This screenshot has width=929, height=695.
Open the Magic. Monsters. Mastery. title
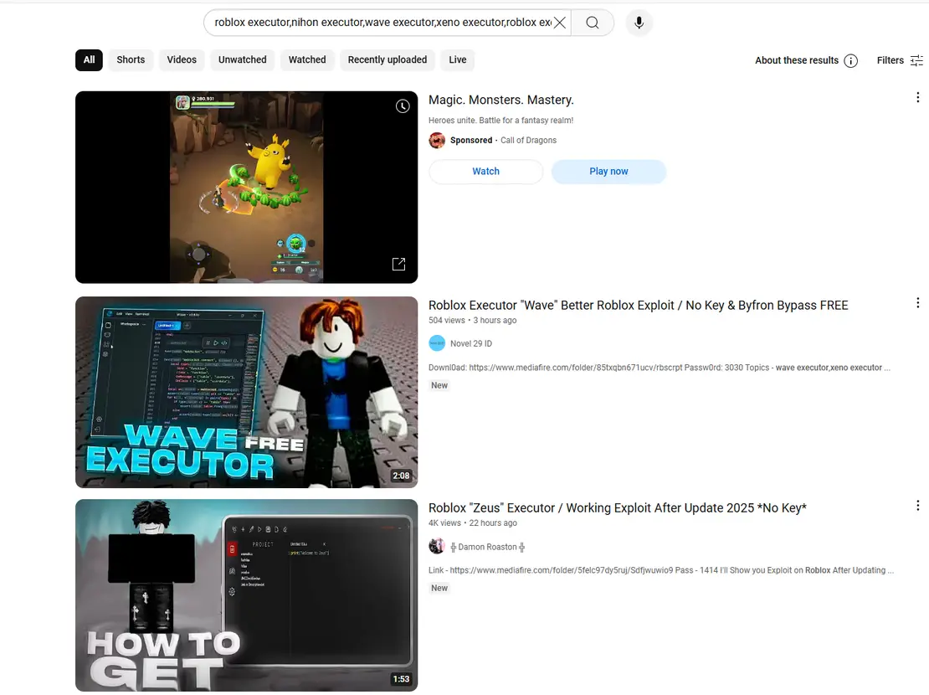point(501,100)
